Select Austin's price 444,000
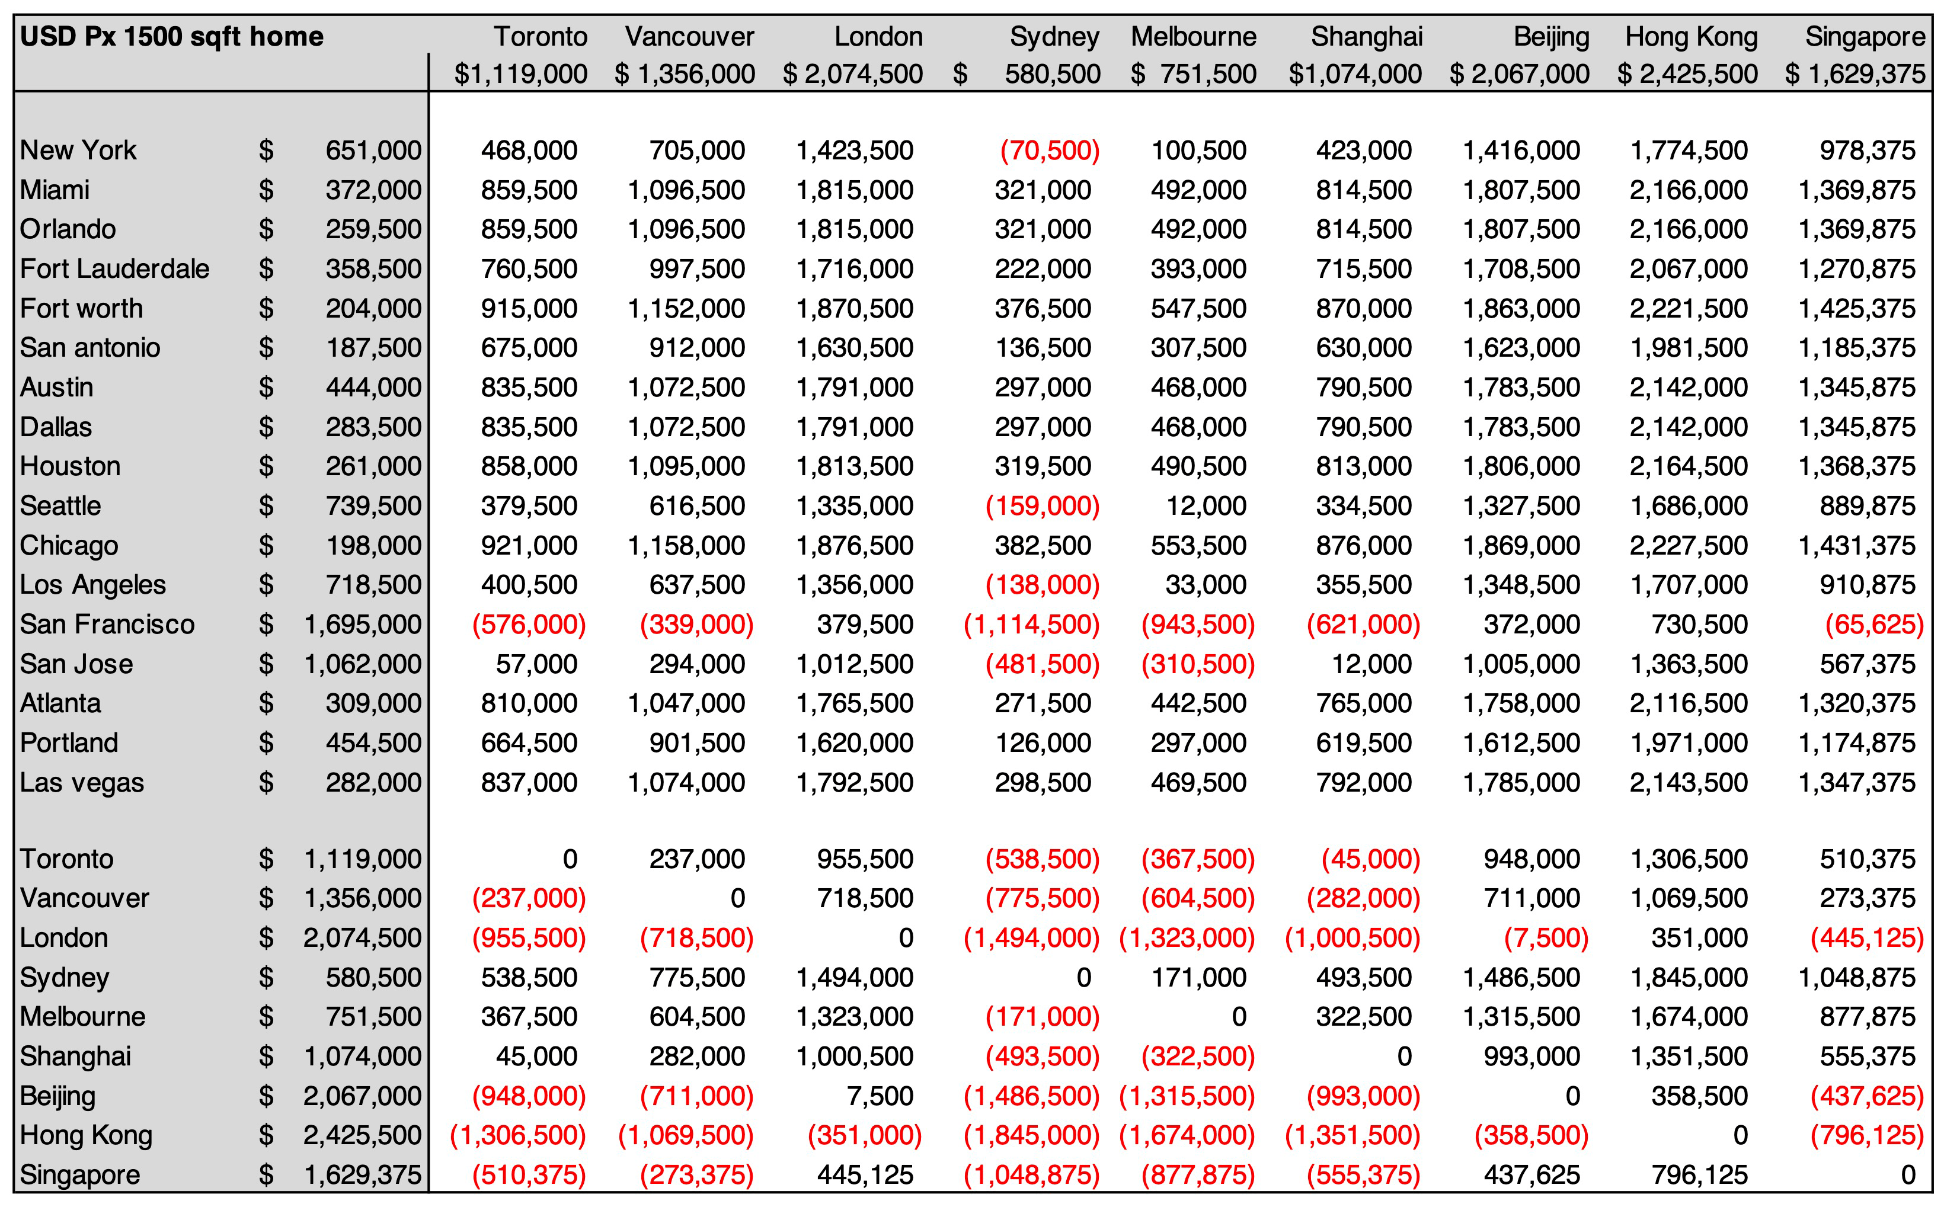The image size is (1944, 1207). (x=373, y=387)
